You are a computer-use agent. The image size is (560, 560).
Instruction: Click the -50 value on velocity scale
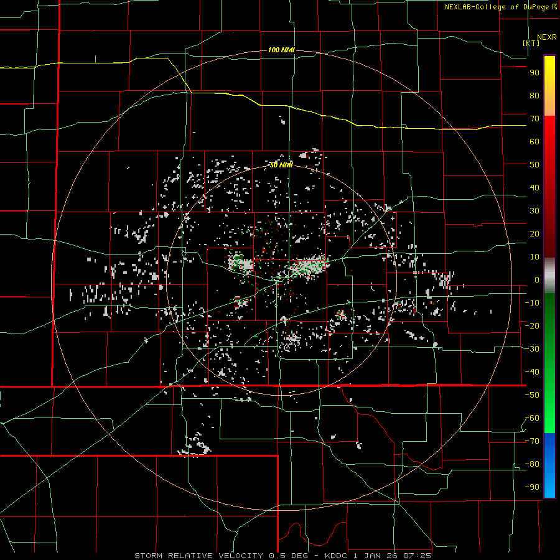[x=532, y=395]
